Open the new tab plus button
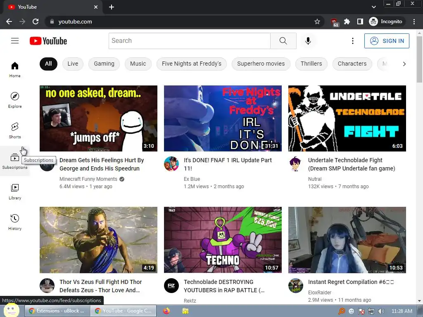Image resolution: width=423 pixels, height=317 pixels. pos(112,7)
